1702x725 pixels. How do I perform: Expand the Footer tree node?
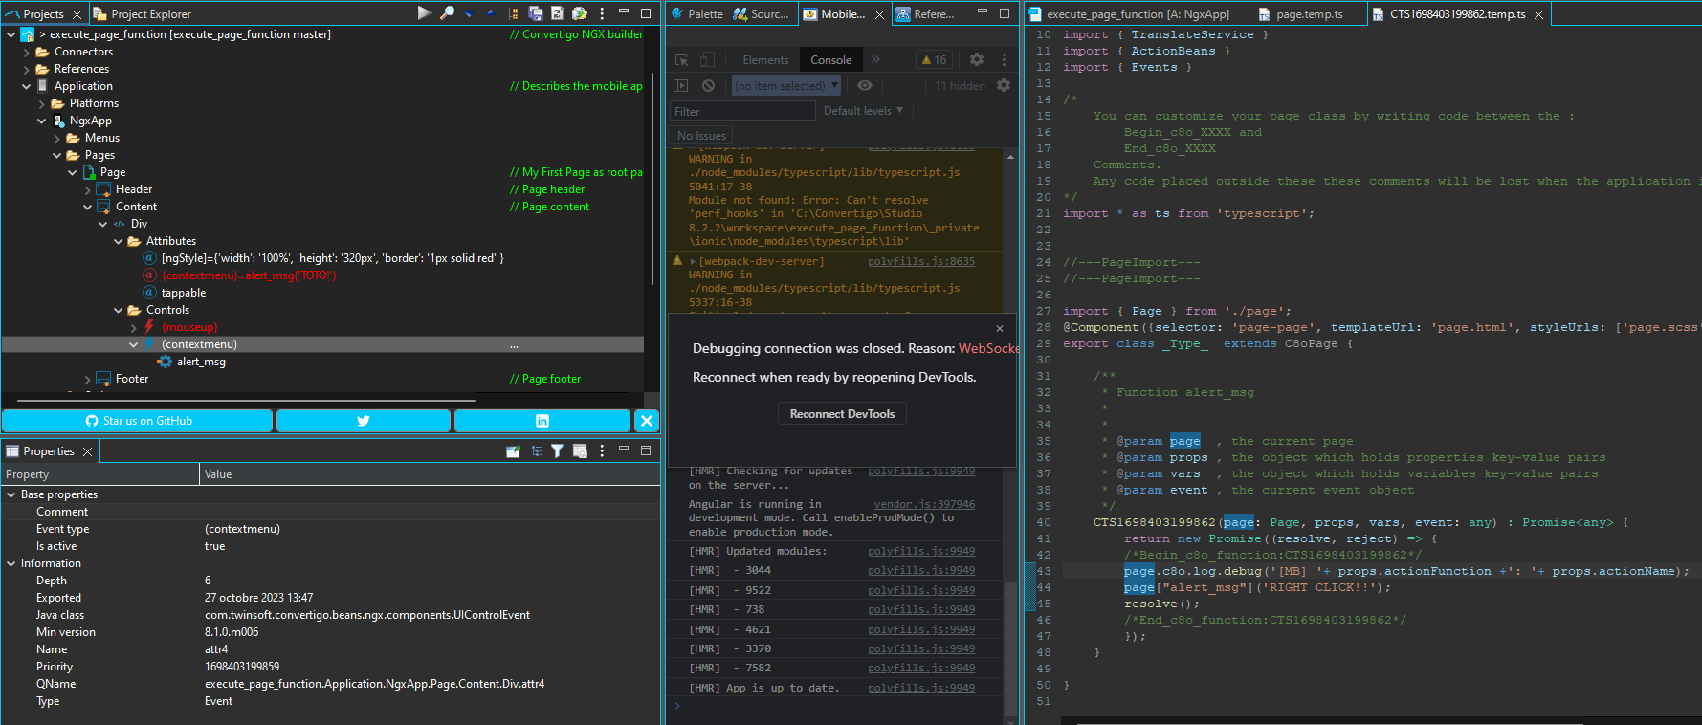click(88, 380)
